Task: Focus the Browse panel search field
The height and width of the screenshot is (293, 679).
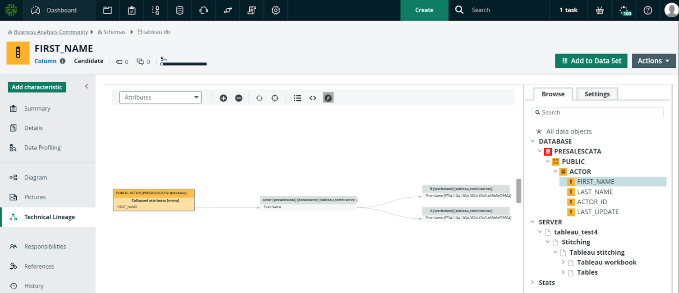Action: coord(598,112)
